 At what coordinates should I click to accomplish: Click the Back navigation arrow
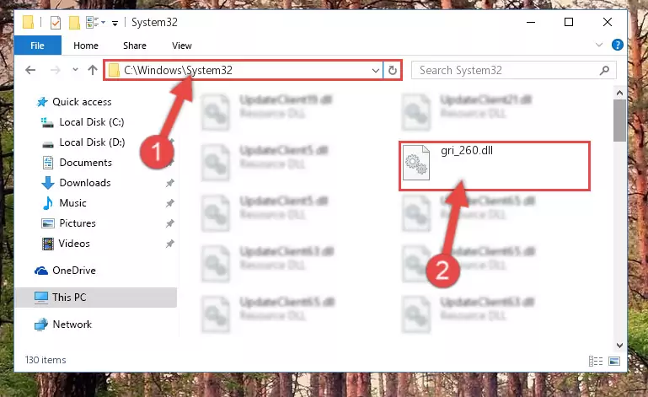(x=30, y=70)
